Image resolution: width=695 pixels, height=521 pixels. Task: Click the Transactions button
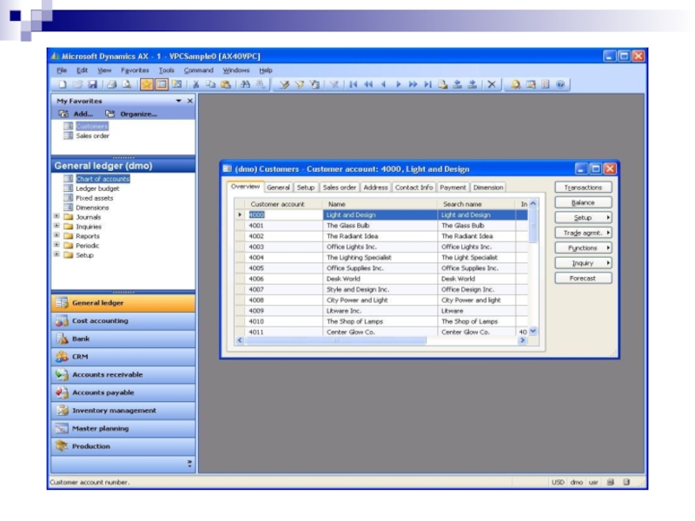(583, 188)
